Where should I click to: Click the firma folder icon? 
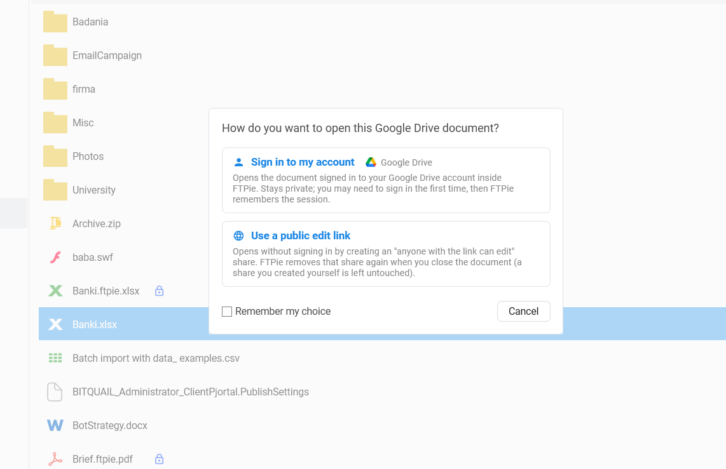pos(55,89)
